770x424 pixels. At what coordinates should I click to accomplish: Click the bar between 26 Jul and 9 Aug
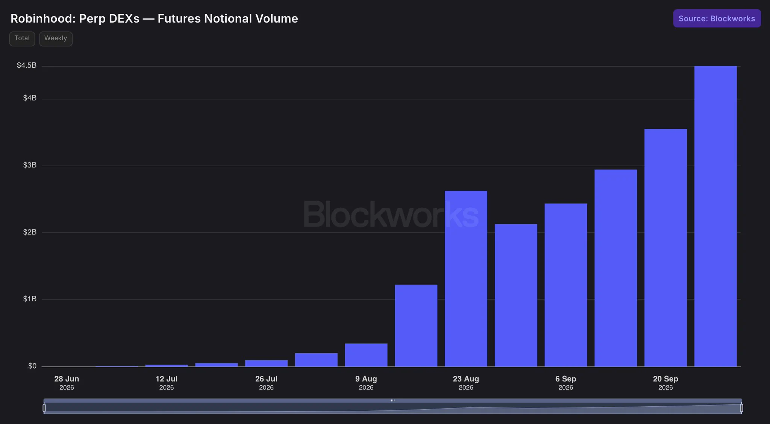(x=316, y=360)
